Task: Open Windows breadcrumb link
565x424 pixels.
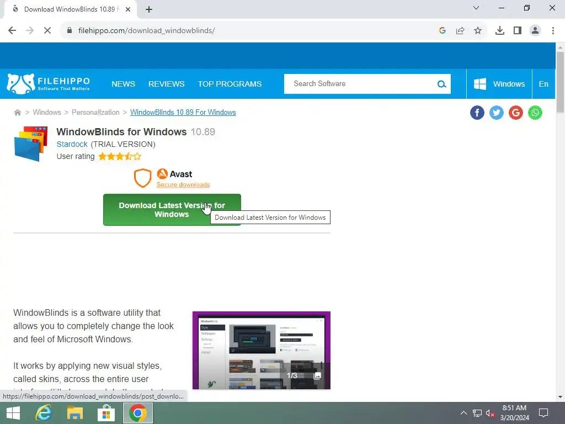Action: click(47, 113)
